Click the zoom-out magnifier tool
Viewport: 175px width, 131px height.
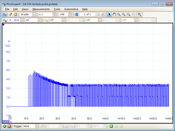pyautogui.click(x=128, y=14)
